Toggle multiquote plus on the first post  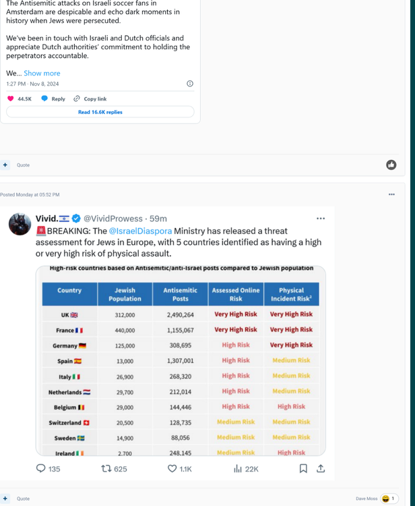pos(5,165)
